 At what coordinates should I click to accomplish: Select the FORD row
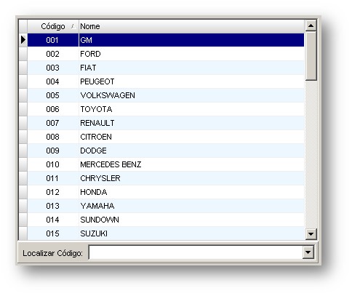[x=166, y=54]
